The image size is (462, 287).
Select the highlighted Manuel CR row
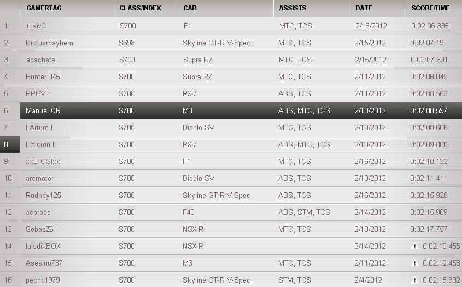point(241,110)
